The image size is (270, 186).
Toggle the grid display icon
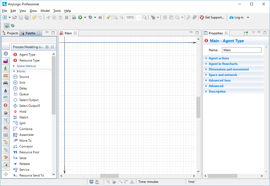(165, 17)
